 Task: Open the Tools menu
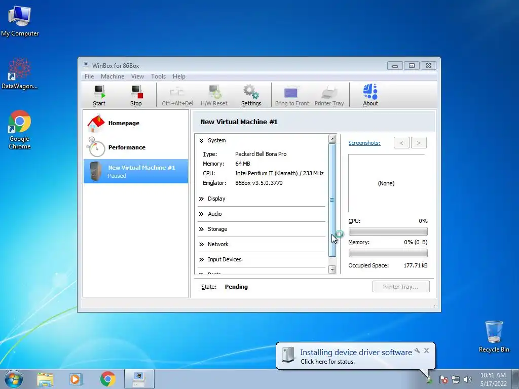pos(158,76)
